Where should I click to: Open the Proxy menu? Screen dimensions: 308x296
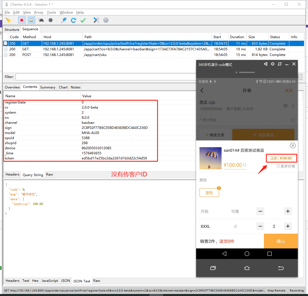pos(39,12)
